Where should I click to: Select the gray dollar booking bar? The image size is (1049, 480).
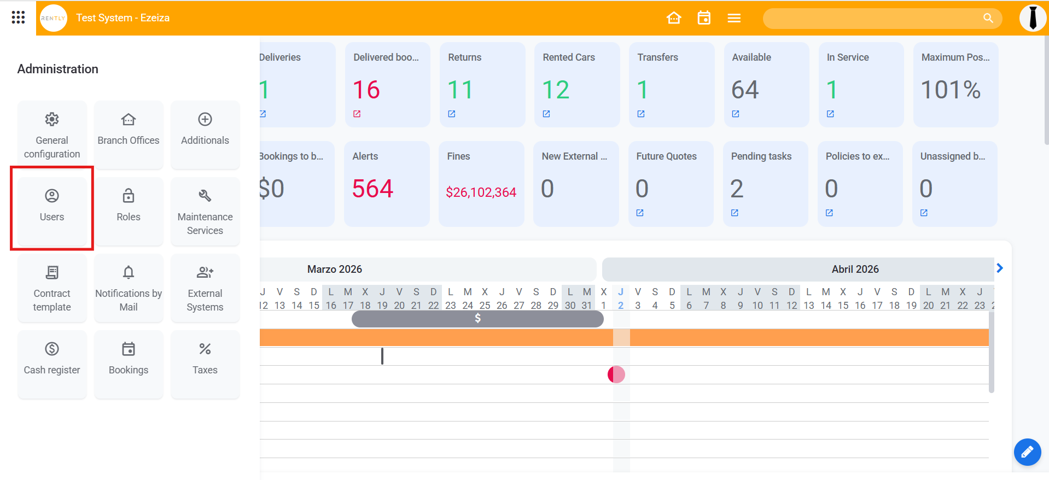(x=477, y=319)
